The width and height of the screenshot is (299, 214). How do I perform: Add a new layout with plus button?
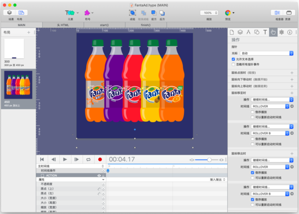tap(29, 33)
